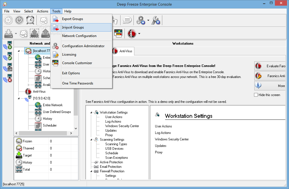Select Anti-Virus node in network tree

coord(39,92)
